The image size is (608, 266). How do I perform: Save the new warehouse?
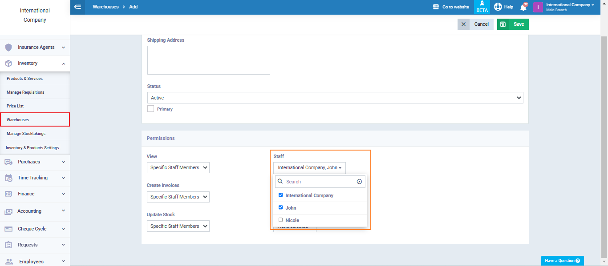513,24
